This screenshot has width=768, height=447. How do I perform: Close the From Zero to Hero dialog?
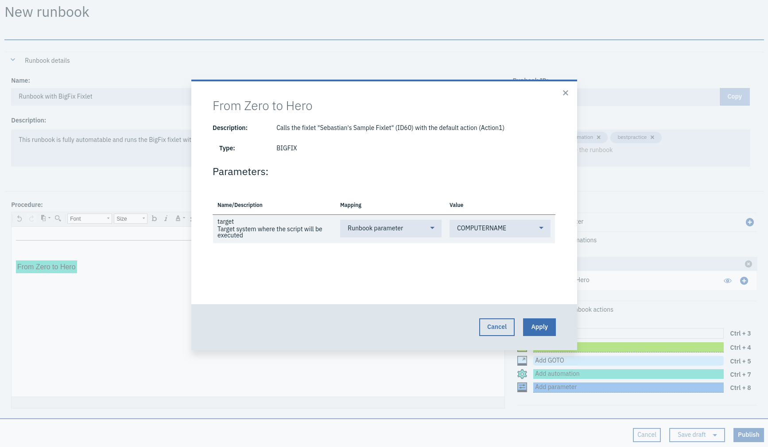click(x=566, y=93)
